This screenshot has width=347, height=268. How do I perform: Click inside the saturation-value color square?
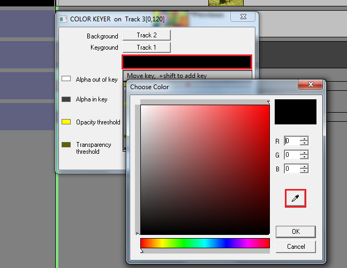click(205, 170)
